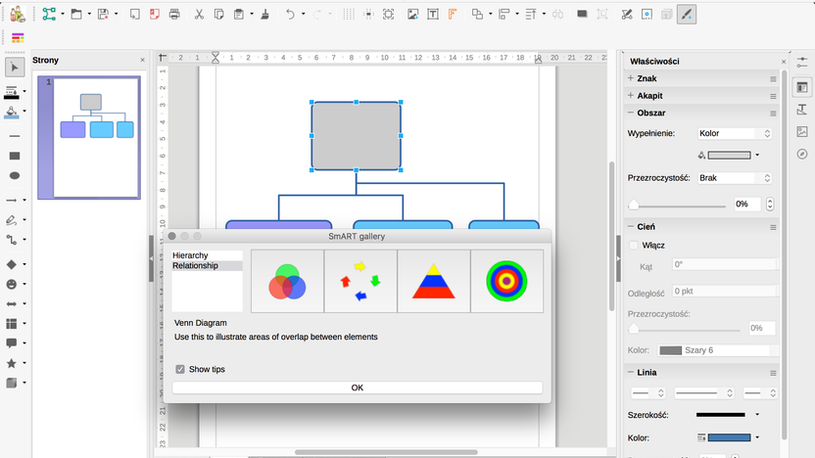Click the Undo arrow icon
This screenshot has height=458, width=815.
click(x=290, y=15)
